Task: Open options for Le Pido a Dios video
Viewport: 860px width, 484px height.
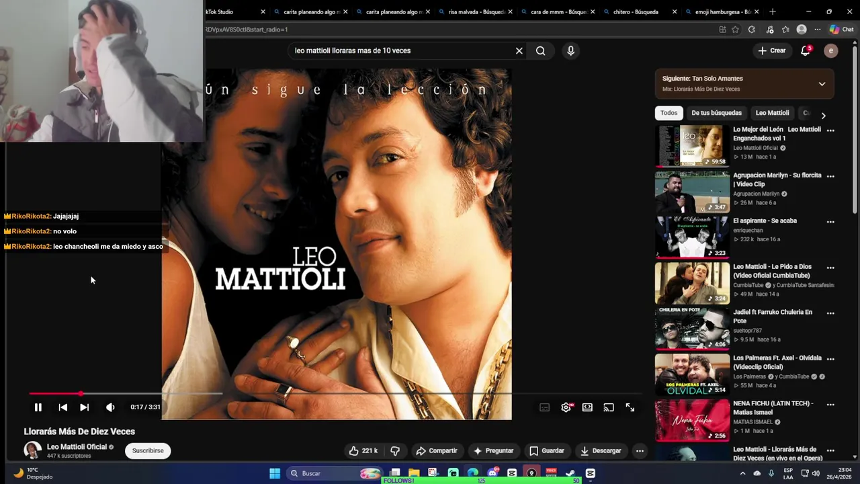Action: pyautogui.click(x=830, y=268)
